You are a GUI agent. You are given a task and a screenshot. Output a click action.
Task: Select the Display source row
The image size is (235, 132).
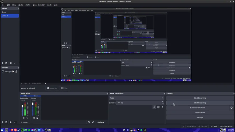pyautogui.click(x=10, y=71)
